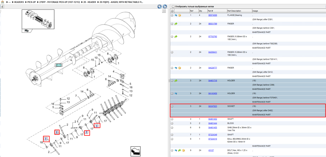Open part number 86551799 link
326x157 pixels.
[213, 24]
